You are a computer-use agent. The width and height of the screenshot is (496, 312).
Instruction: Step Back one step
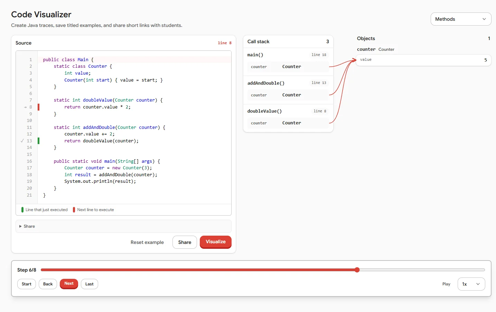click(48, 284)
